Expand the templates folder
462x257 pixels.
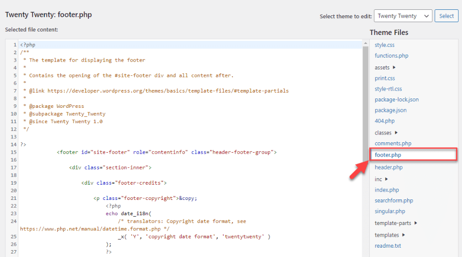tap(389, 235)
